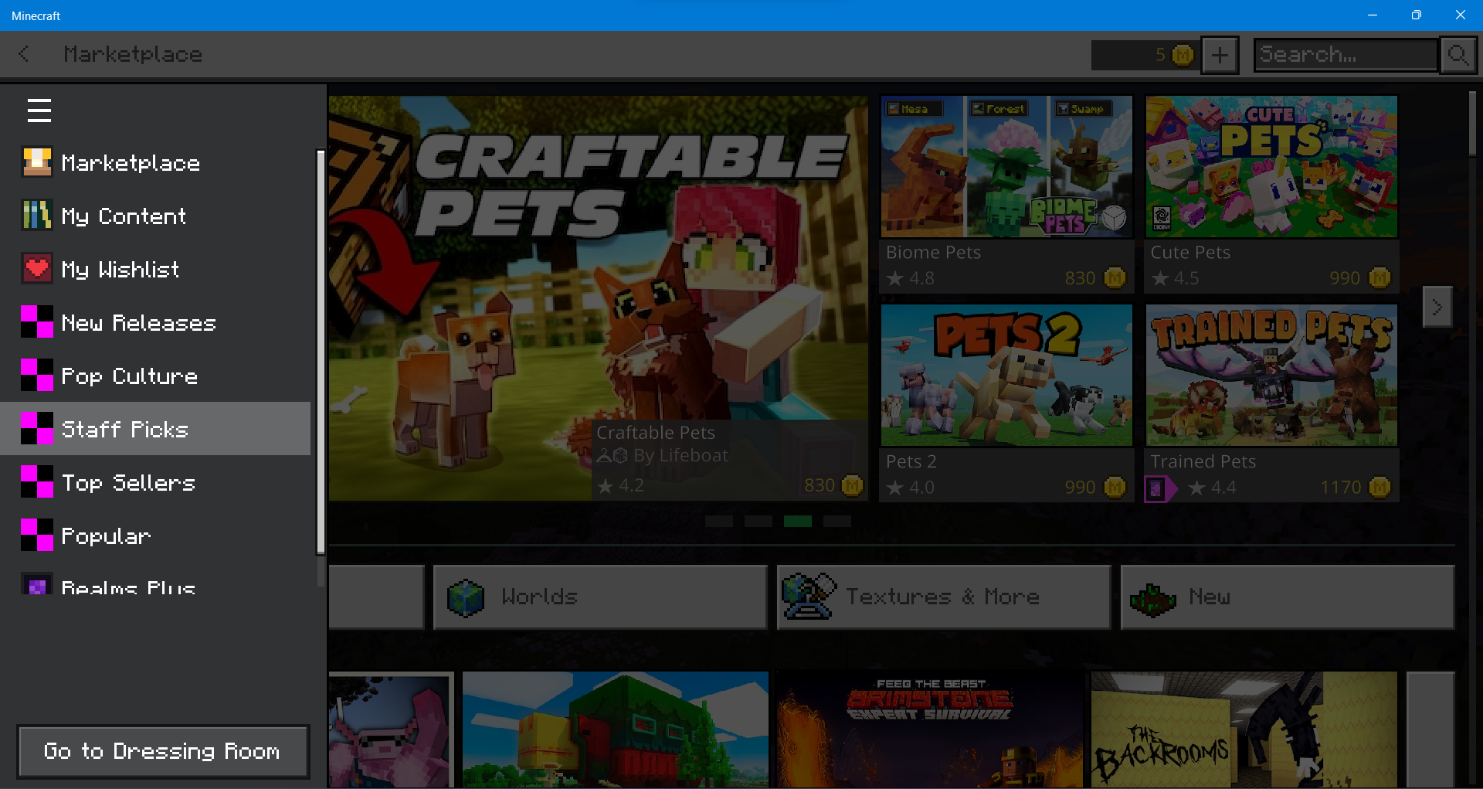Open My Content in the sidebar
The width and height of the screenshot is (1483, 789).
point(155,216)
